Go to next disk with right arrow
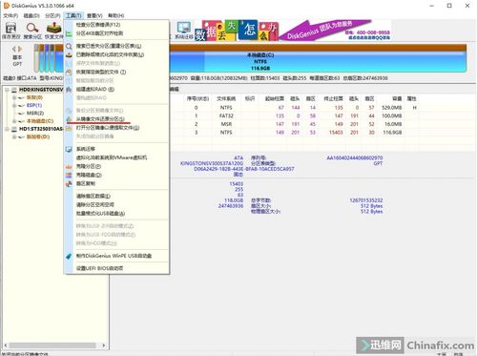This screenshot has width=477, height=356. tap(20, 49)
